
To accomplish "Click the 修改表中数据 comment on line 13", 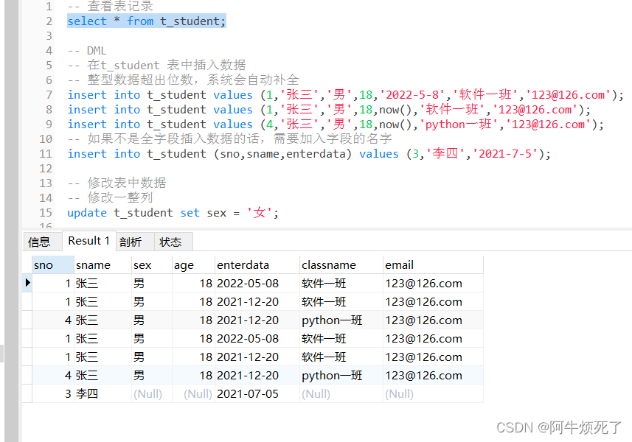I will tap(117, 183).
